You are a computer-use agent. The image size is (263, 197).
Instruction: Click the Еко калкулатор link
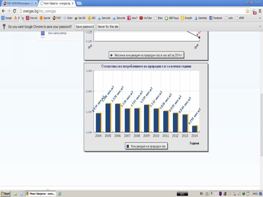57,33
